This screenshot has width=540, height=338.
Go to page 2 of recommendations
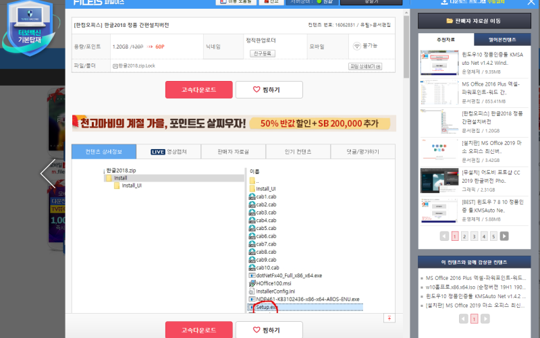(464, 236)
